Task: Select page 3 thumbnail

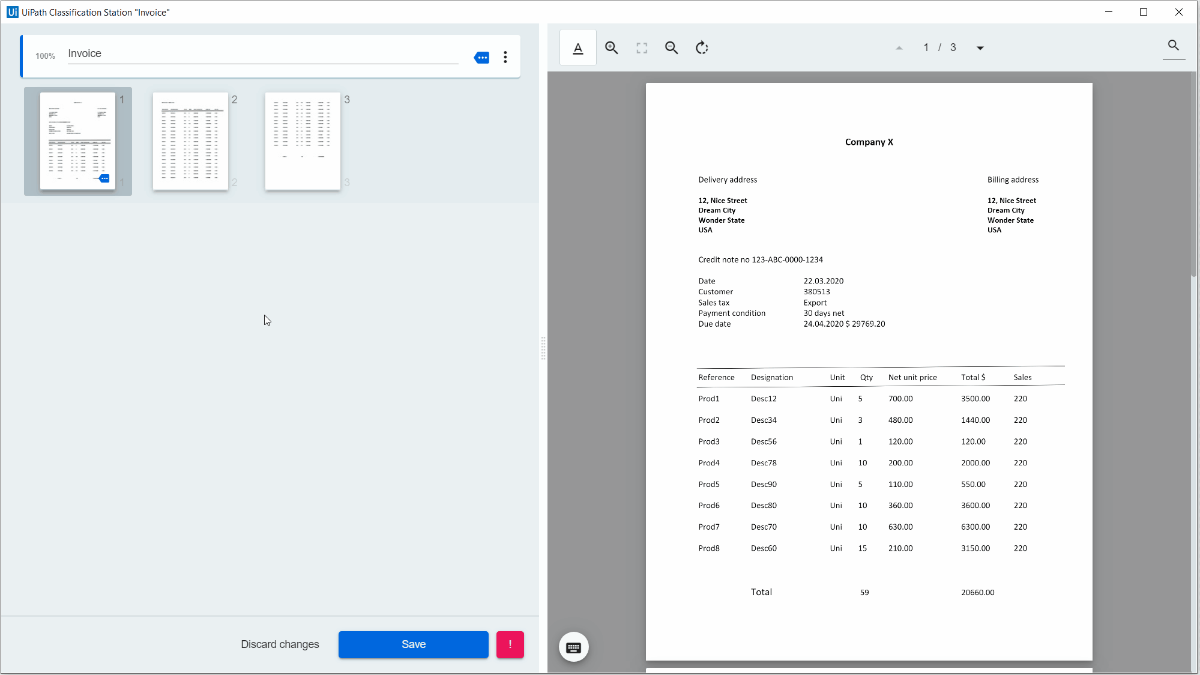Action: tap(303, 141)
